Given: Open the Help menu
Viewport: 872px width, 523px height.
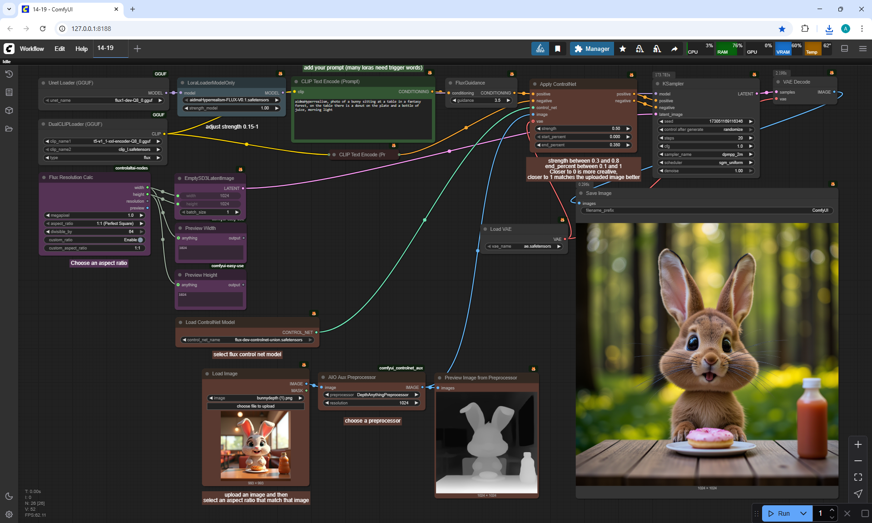Looking at the screenshot, I should 81,49.
